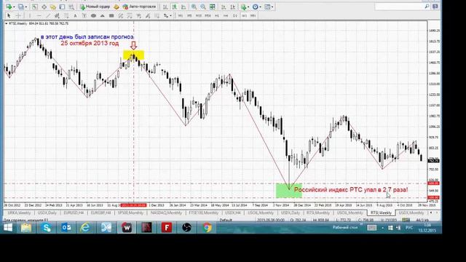The width and height of the screenshot is (466, 262).
Task: Select the Ellipse drawing tool
Action: [x=93, y=15]
